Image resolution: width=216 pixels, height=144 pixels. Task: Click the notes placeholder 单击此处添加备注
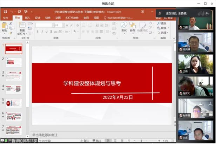point(45,135)
